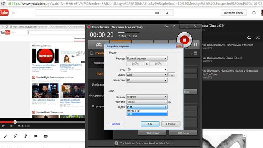Click the Try Bandicut banner text
Screen dimensions: 263x148
(x=147, y=143)
